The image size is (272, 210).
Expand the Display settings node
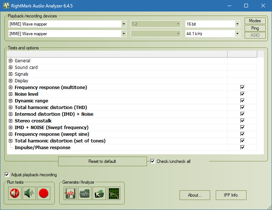(x=11, y=81)
